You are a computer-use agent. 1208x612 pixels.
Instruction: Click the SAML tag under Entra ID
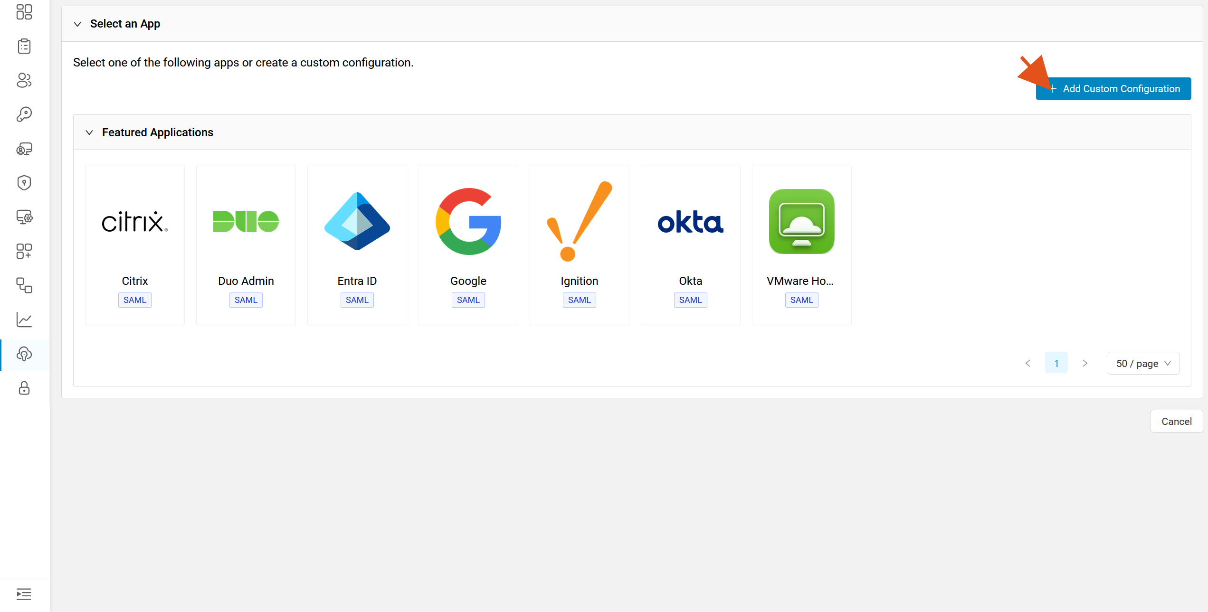[x=357, y=300]
